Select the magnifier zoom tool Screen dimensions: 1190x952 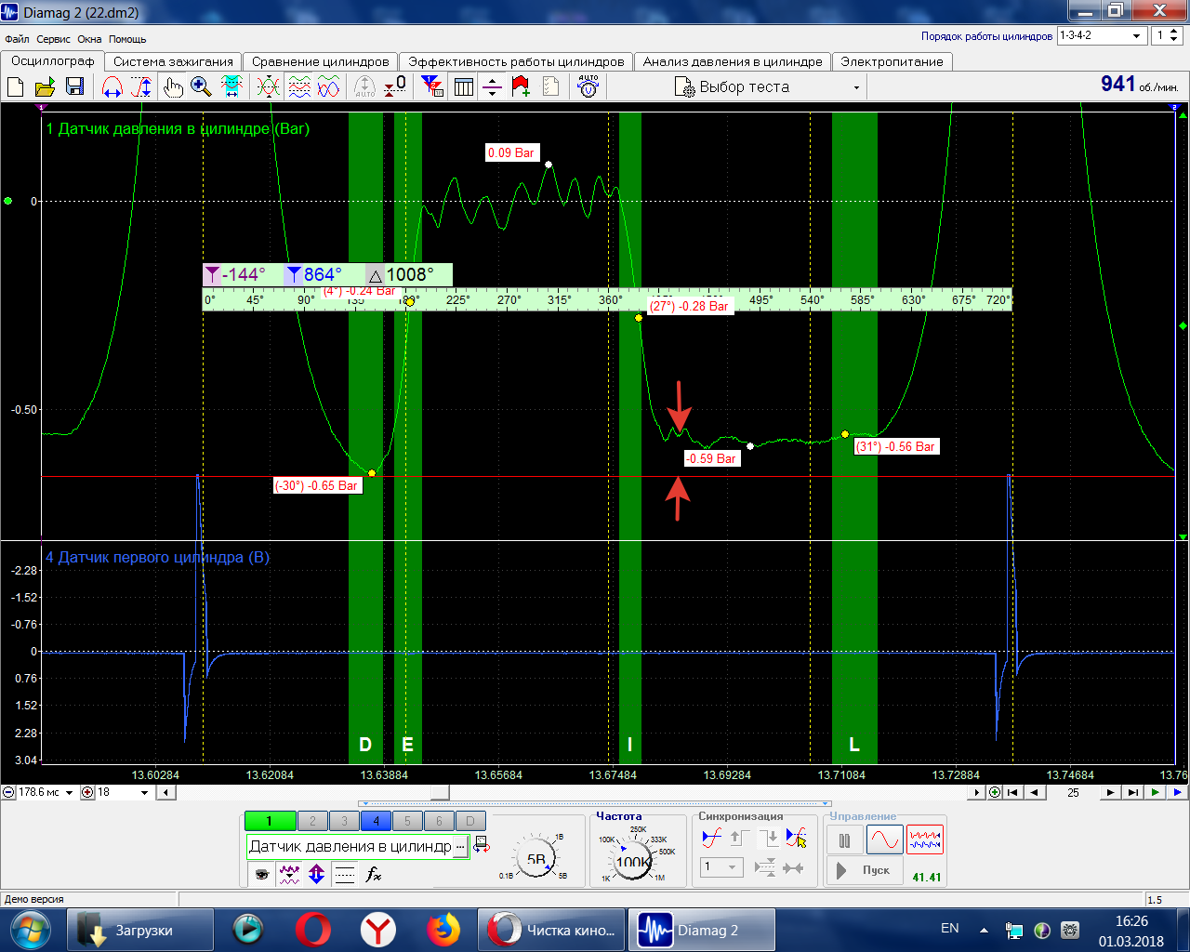(201, 86)
